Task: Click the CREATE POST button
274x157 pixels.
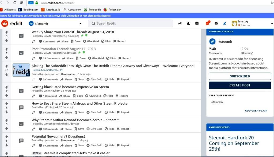Action: (x=240, y=85)
